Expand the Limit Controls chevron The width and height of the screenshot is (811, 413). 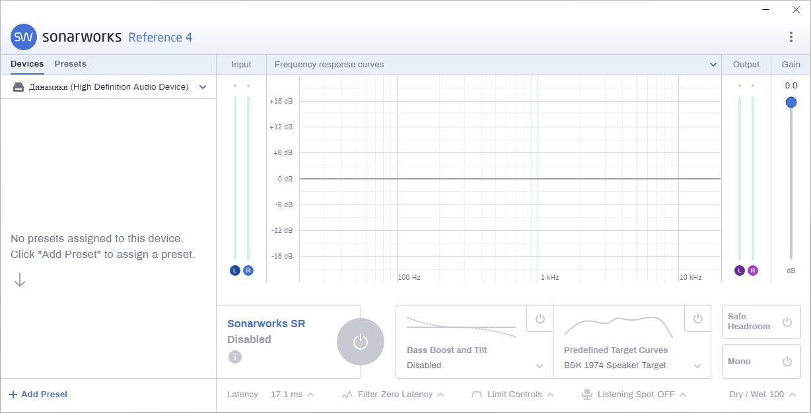(x=550, y=395)
